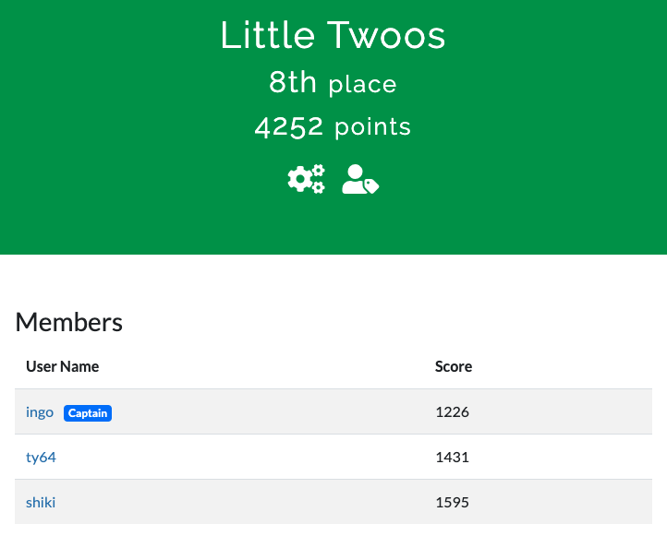This screenshot has height=536, width=667.
Task: Click the user-tag captain selection icon
Action: tap(360, 179)
